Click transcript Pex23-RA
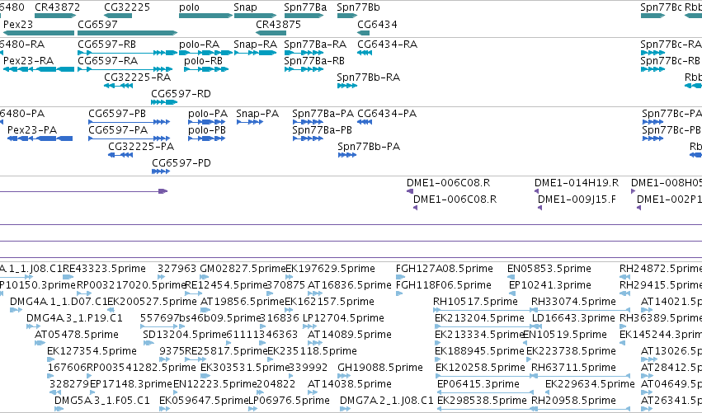 click(39, 69)
